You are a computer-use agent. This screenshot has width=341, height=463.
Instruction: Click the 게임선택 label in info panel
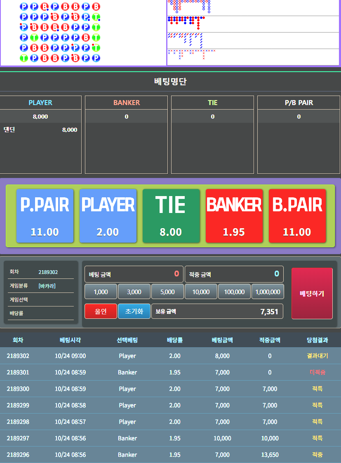tap(19, 299)
